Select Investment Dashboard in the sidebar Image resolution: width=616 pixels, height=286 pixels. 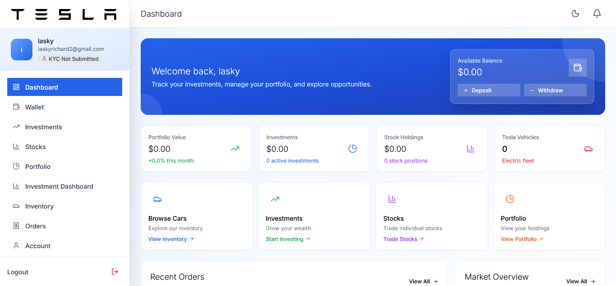[x=59, y=186]
